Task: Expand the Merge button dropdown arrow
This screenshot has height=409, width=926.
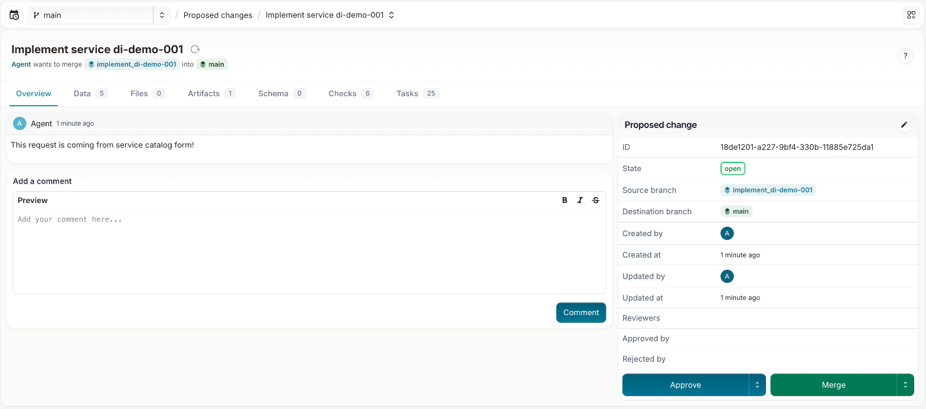Action: click(905, 385)
